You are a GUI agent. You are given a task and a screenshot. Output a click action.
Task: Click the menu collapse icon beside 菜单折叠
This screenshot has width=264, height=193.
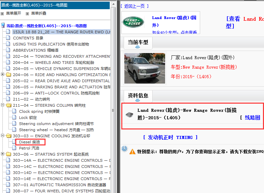tap(27, 14)
